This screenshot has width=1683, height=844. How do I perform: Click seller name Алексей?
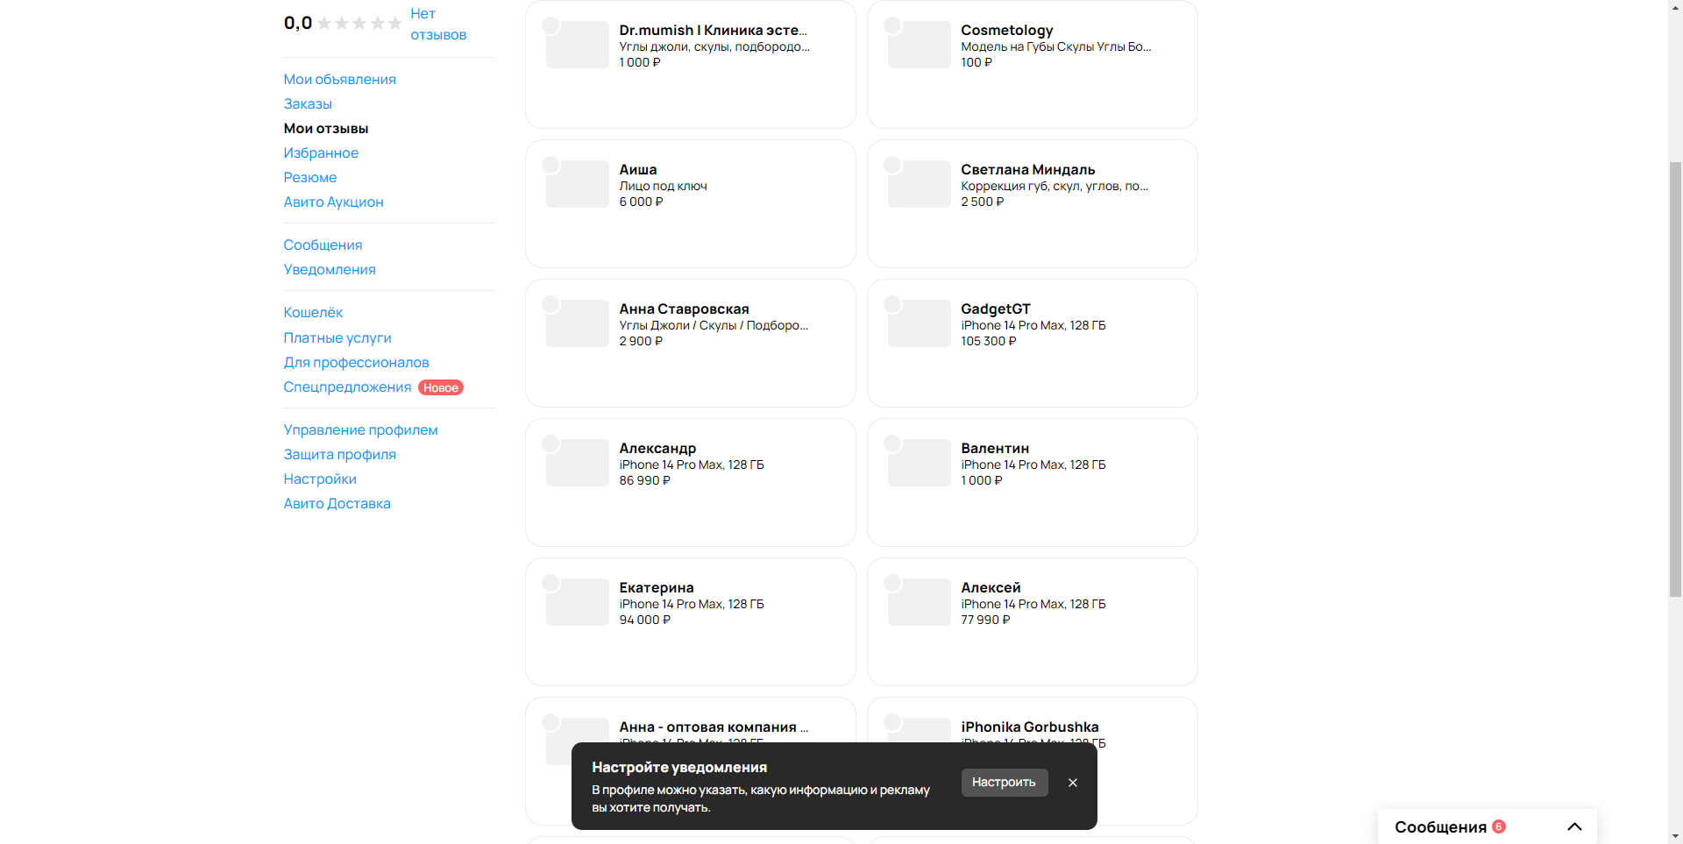pos(991,587)
